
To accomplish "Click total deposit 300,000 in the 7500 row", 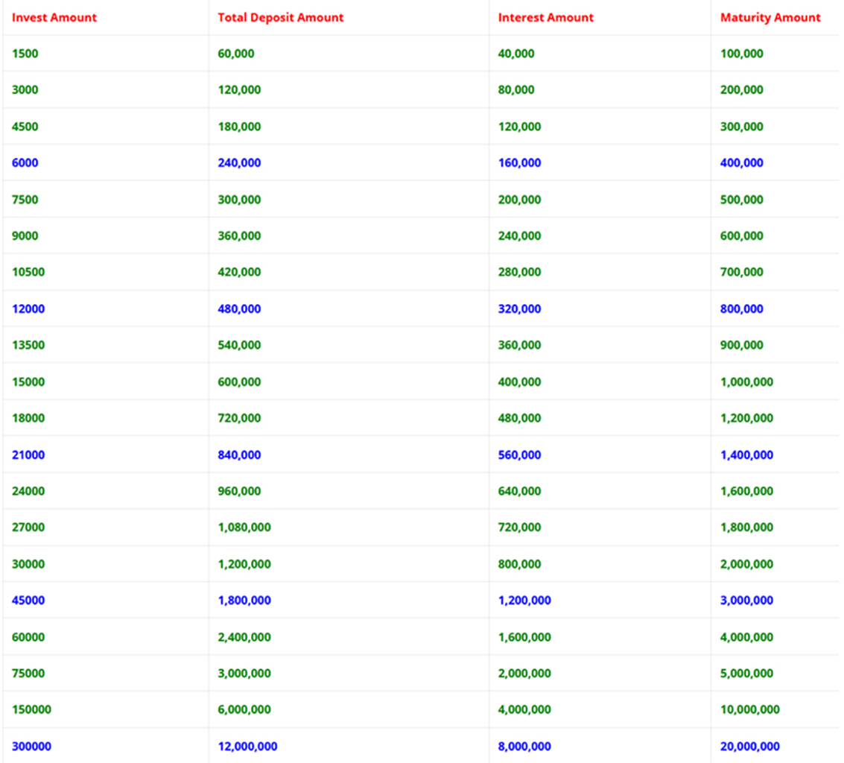I will click(x=239, y=199).
